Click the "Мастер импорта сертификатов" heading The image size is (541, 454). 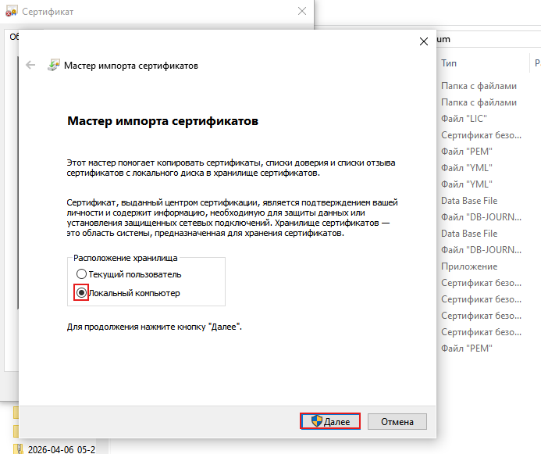click(x=163, y=121)
